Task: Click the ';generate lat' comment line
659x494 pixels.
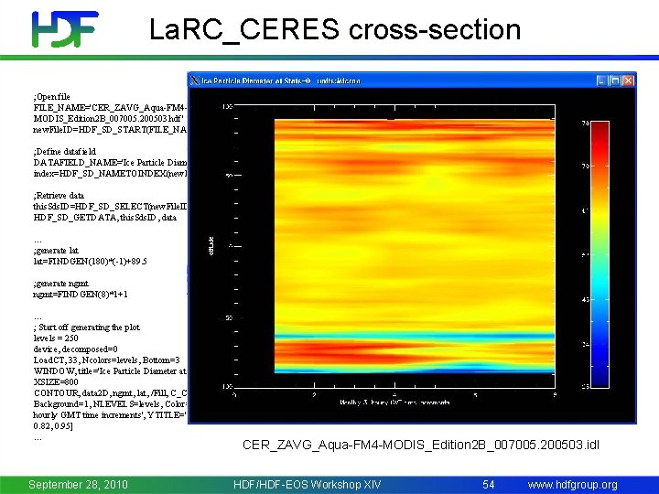Action: 56,251
